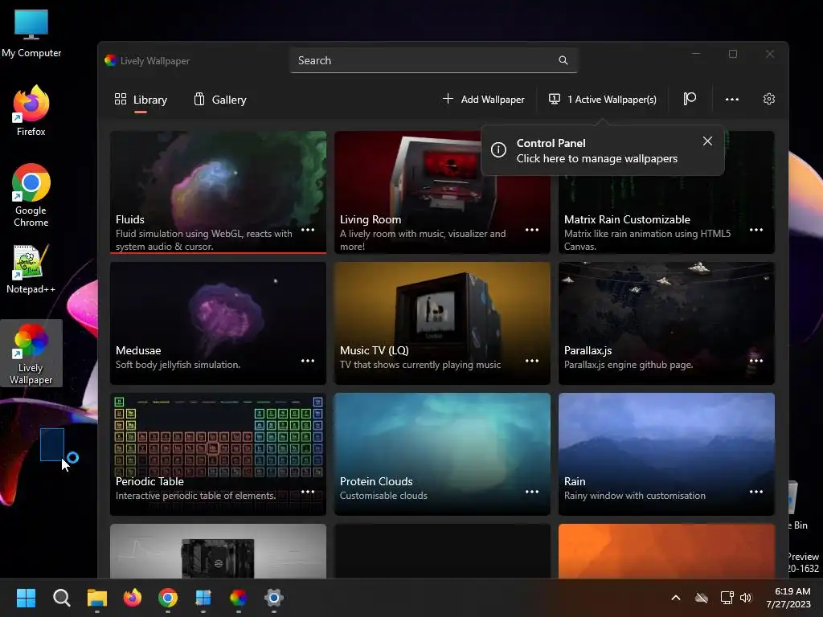Open File Explorer from the taskbar

click(x=97, y=598)
